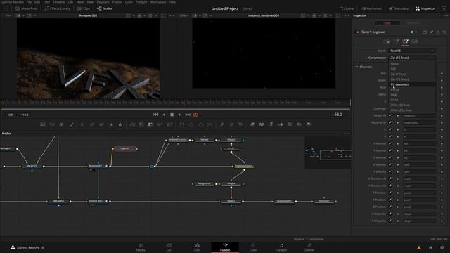Toggle the Inspector panel button
Screen dimensions: 450x253
click(x=425, y=8)
